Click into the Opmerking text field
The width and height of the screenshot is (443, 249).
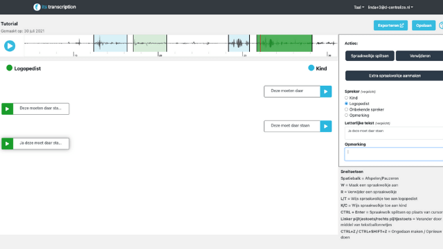click(x=394, y=154)
